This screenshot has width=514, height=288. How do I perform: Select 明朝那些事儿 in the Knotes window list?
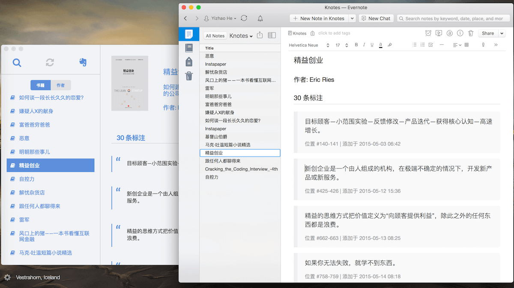(51, 152)
